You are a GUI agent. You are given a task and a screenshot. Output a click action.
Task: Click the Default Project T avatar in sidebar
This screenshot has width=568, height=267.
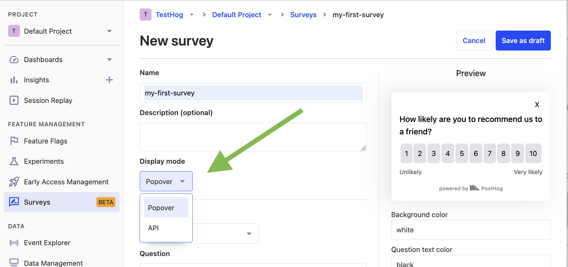(x=14, y=31)
